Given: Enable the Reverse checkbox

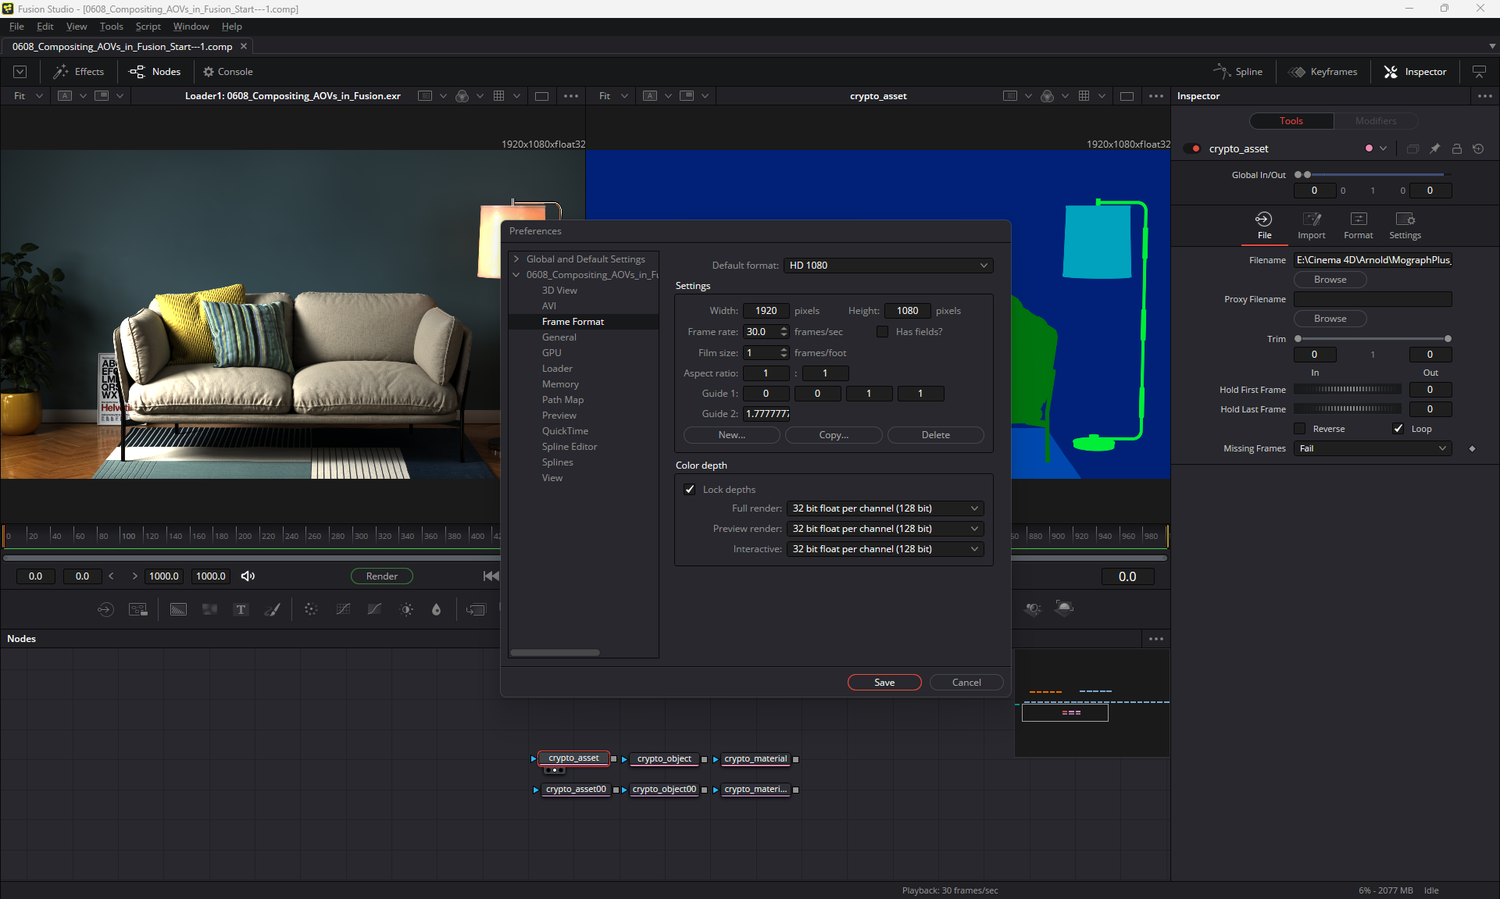Looking at the screenshot, I should (x=1300, y=429).
